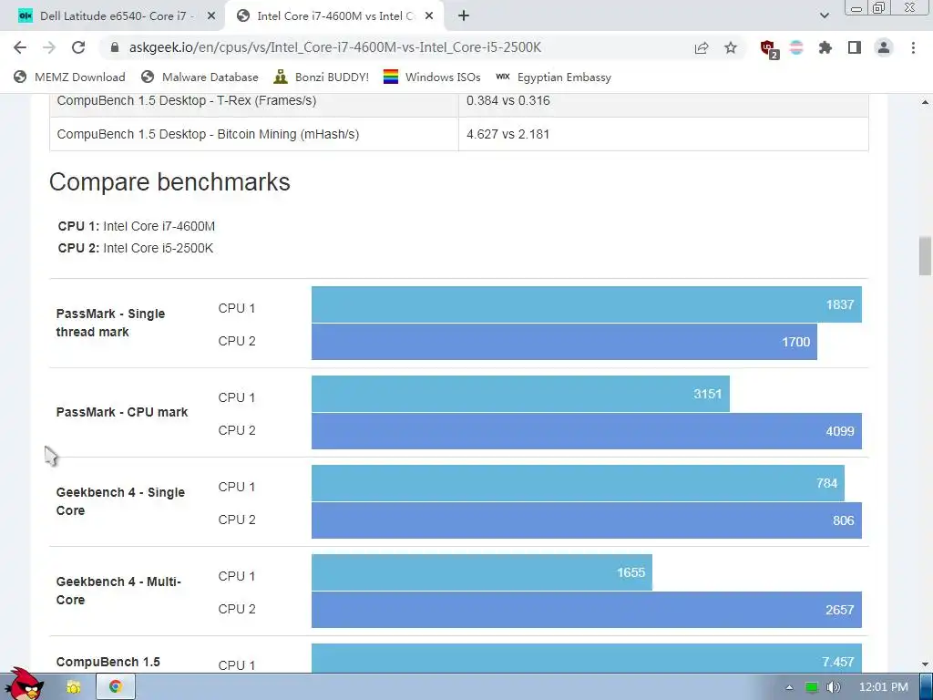Click the PassMark CPU mark bar 4099
Screen dimensions: 933x700
pos(586,431)
